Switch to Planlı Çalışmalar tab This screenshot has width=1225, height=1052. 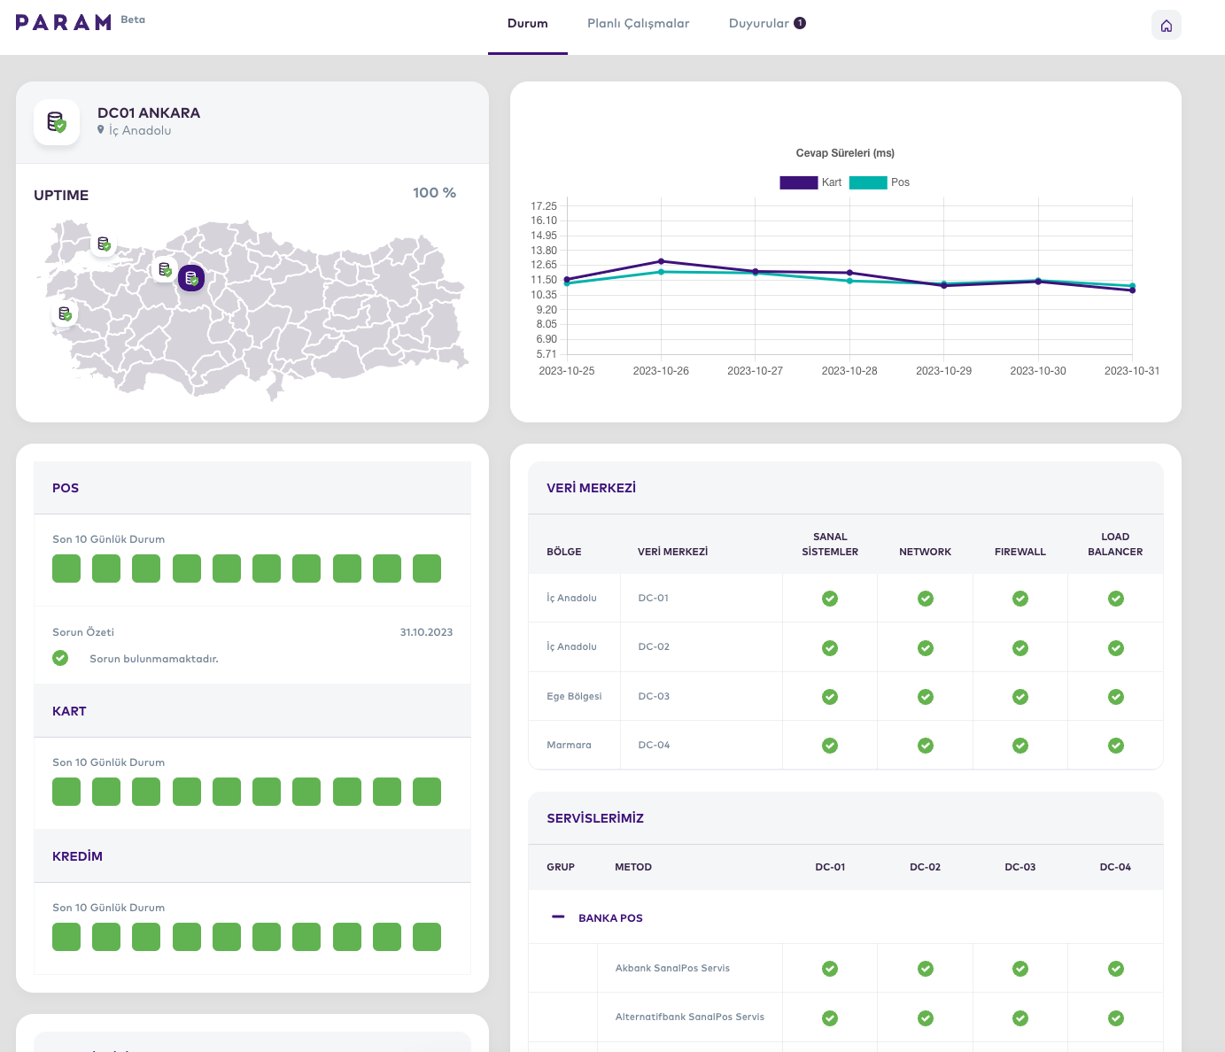point(638,24)
